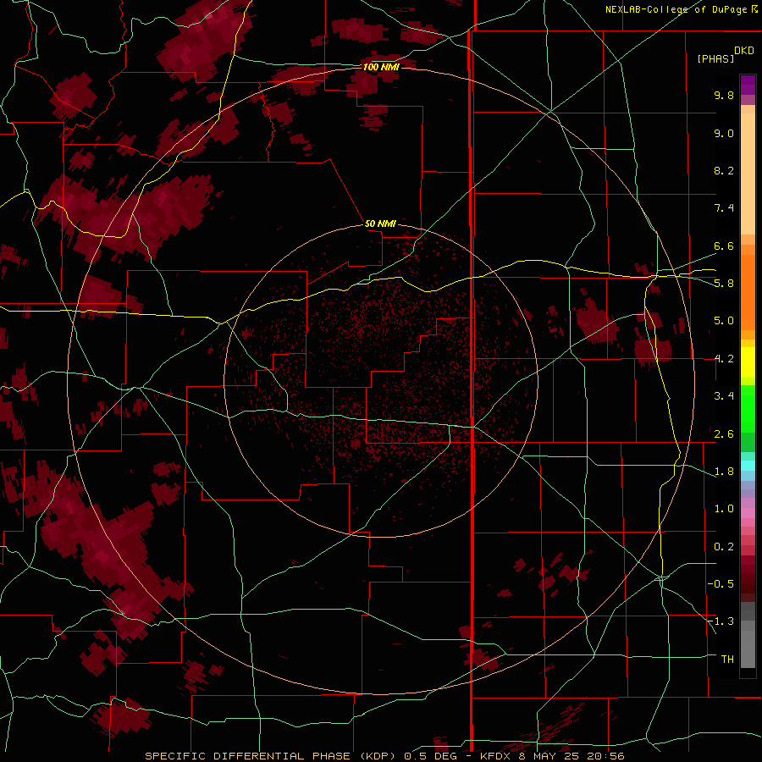This screenshot has width=762, height=762.
Task: Click the 5.8 scale value
Action: click(724, 284)
